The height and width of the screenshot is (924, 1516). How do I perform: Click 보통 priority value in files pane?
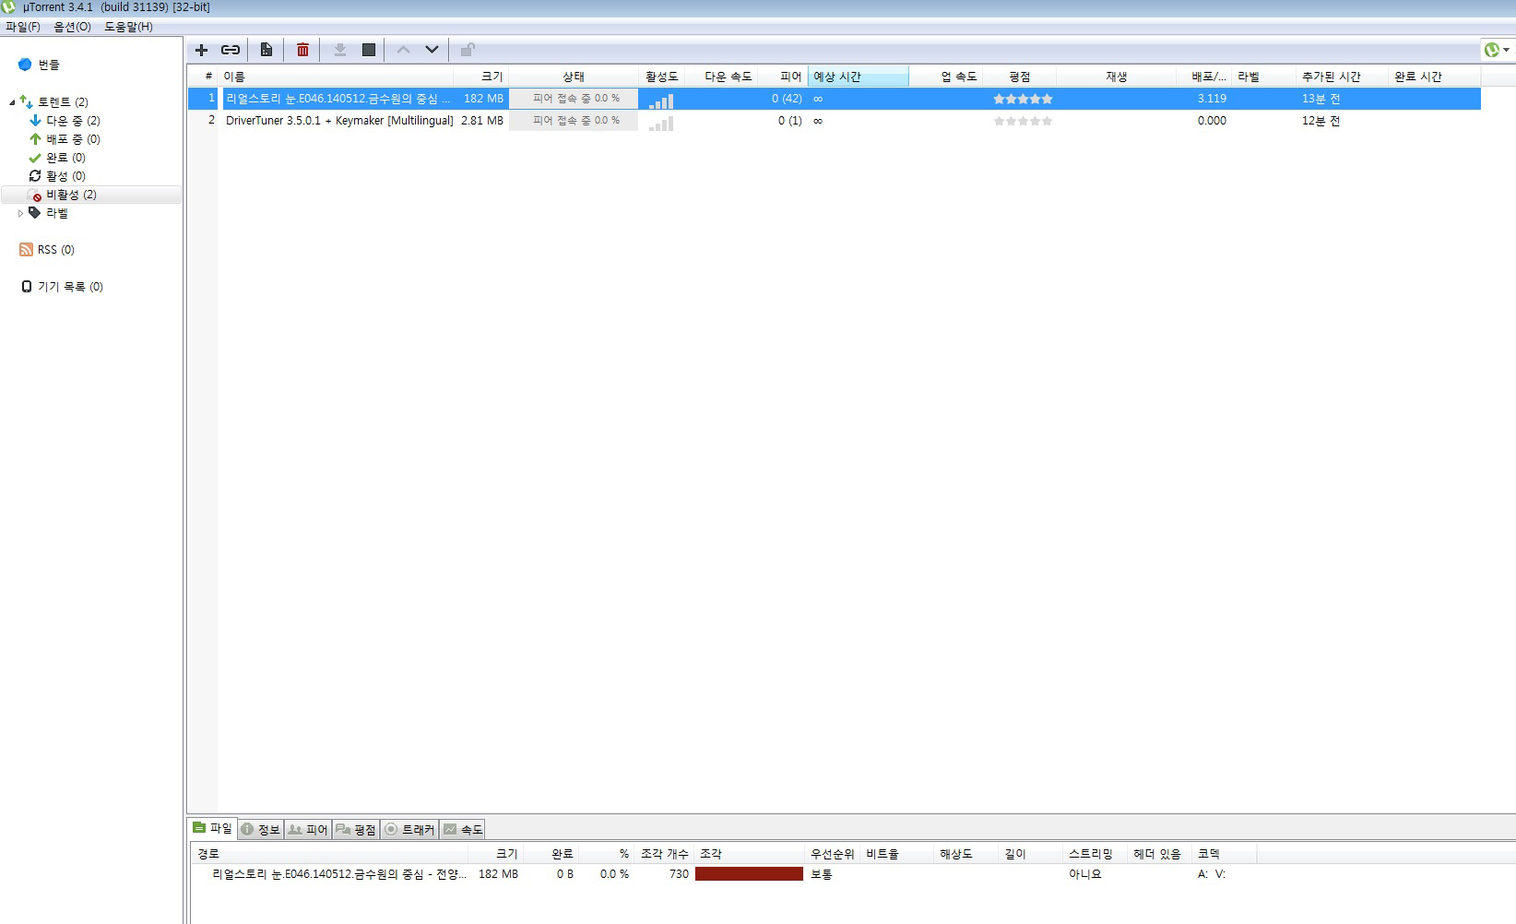822,874
